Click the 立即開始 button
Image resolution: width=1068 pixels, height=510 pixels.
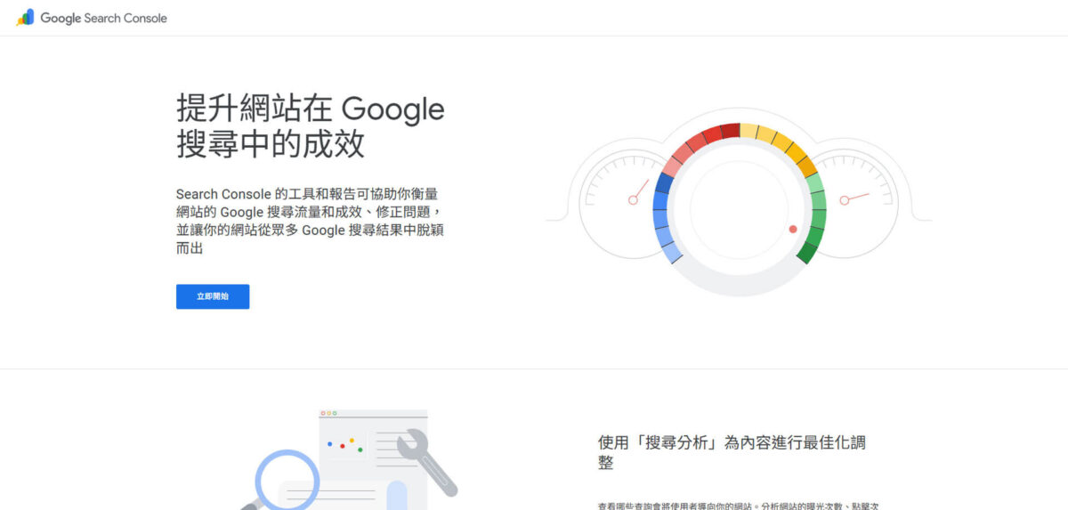click(x=213, y=296)
